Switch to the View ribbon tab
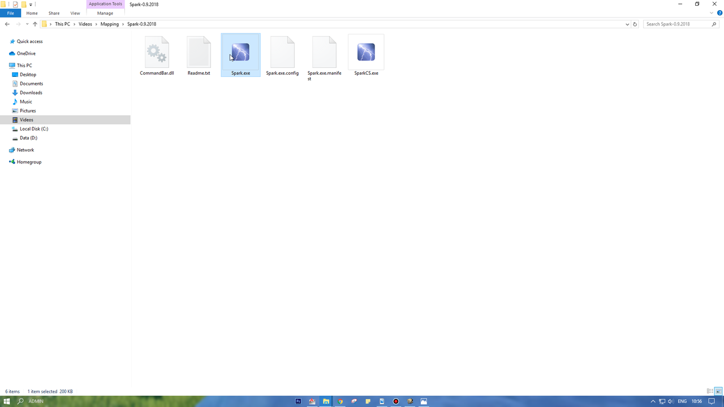Viewport: 724px width, 407px height. [x=75, y=13]
